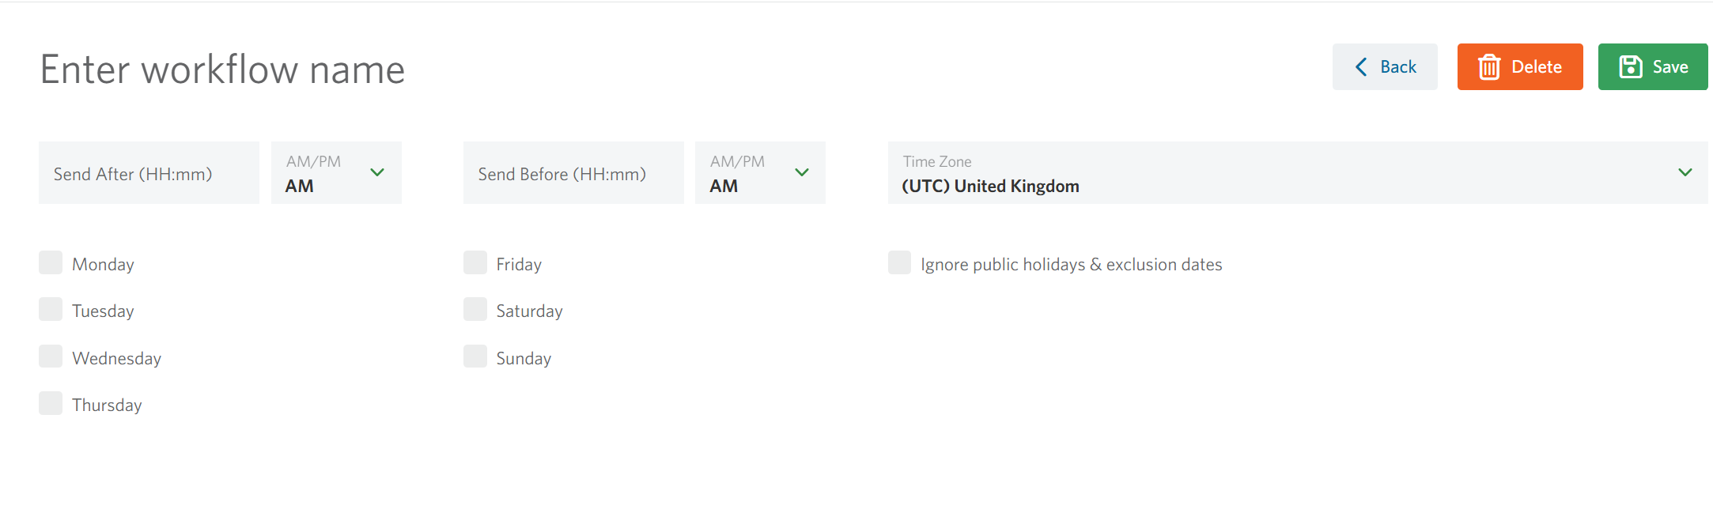Click the left chevron icon on Back

[1361, 67]
